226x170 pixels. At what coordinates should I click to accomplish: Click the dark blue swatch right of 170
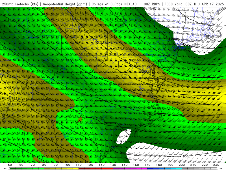[150, 169]
